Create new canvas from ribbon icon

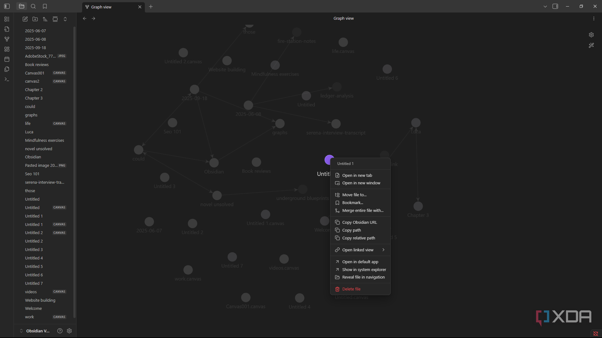coord(7,49)
